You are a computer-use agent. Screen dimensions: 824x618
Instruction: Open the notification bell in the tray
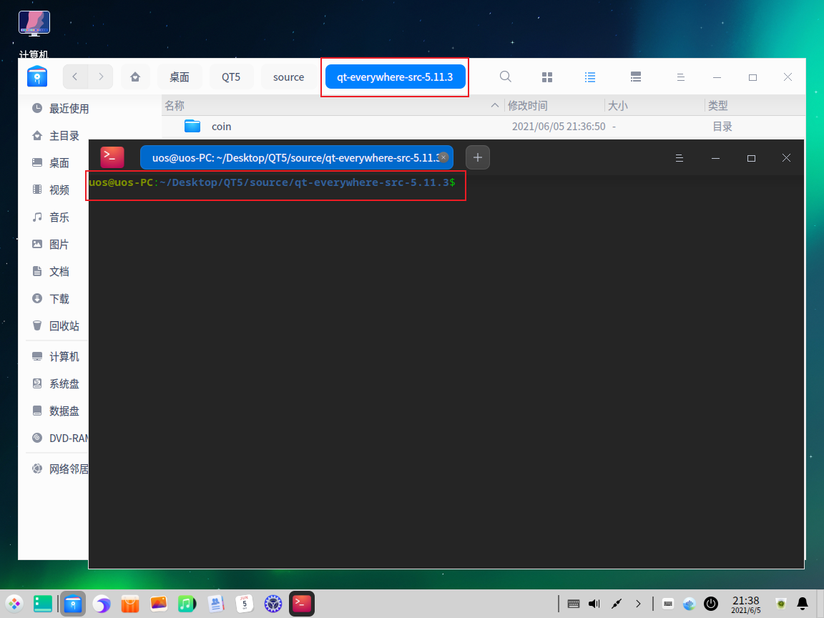(802, 604)
